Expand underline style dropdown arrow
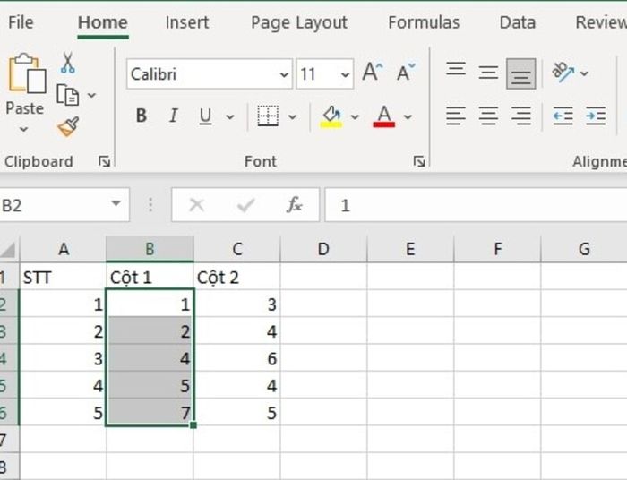 [230, 116]
